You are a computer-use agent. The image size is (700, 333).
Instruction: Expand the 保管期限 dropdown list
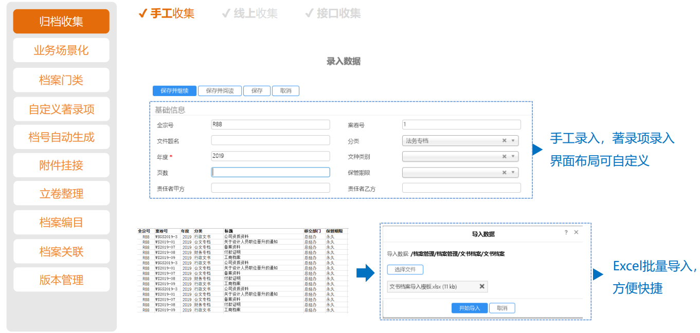point(513,173)
